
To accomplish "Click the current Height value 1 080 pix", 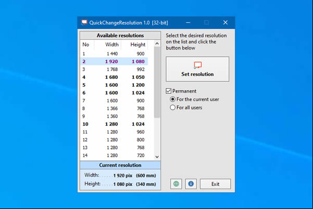I will click(123, 184).
